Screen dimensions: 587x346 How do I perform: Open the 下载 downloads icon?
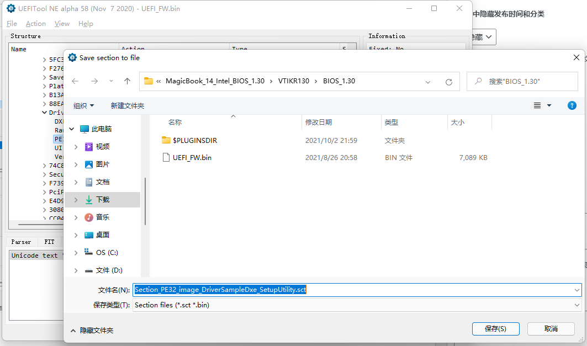[x=89, y=200]
